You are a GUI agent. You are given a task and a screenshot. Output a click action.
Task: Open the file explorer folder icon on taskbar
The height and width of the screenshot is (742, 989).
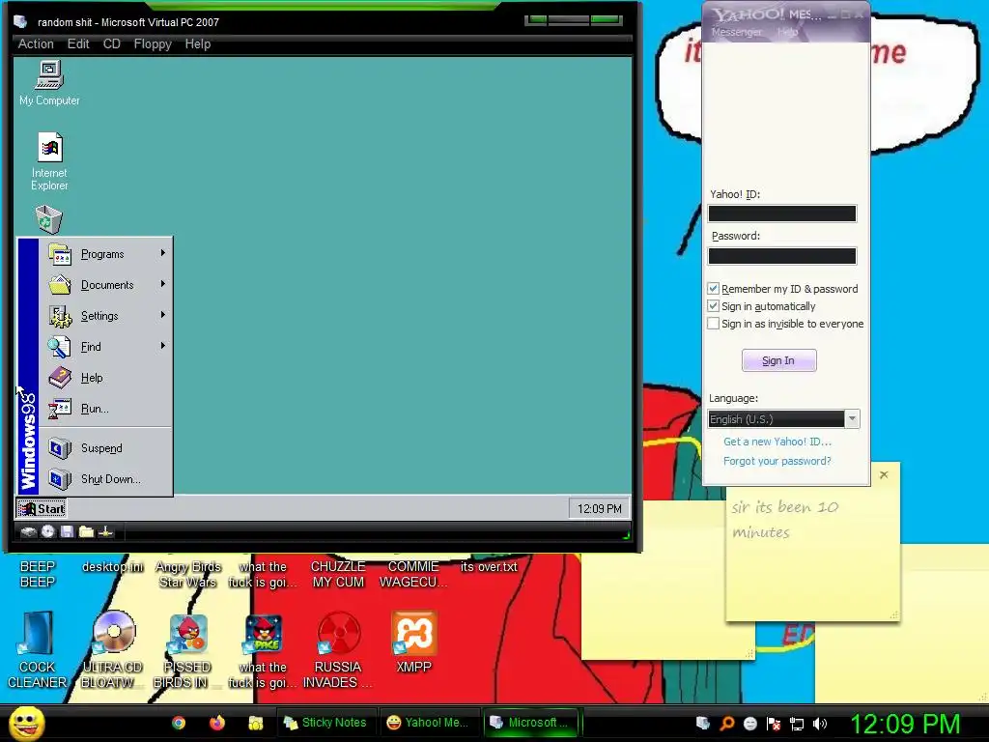(255, 723)
